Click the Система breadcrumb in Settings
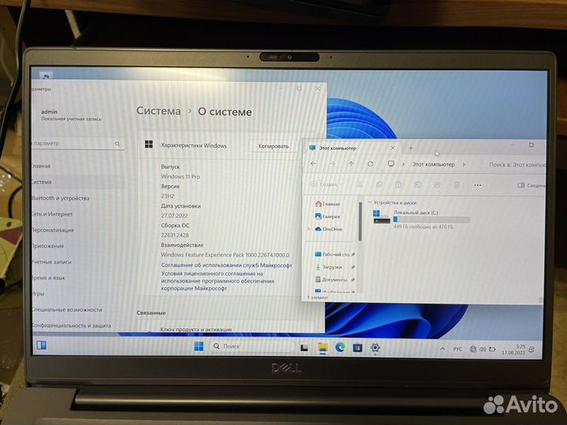The image size is (567, 425). pyautogui.click(x=158, y=111)
